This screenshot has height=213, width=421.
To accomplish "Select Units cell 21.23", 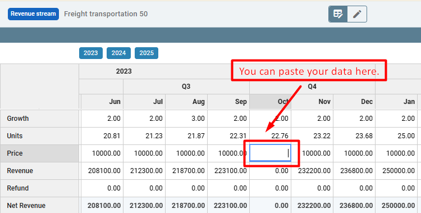I will pyautogui.click(x=144, y=136).
